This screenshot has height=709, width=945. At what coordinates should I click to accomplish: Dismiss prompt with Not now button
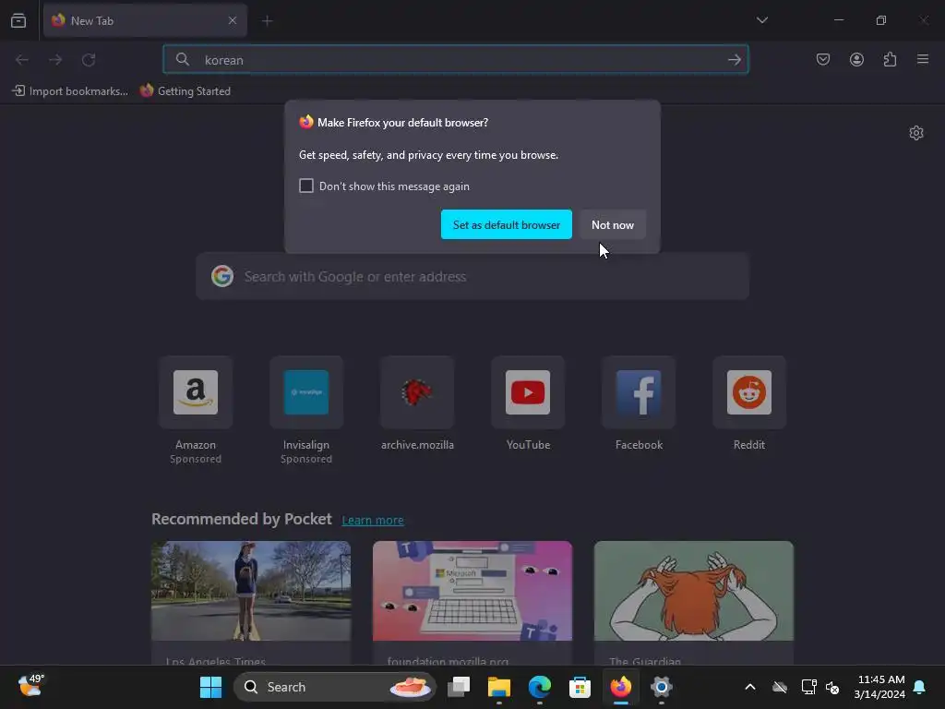click(613, 224)
